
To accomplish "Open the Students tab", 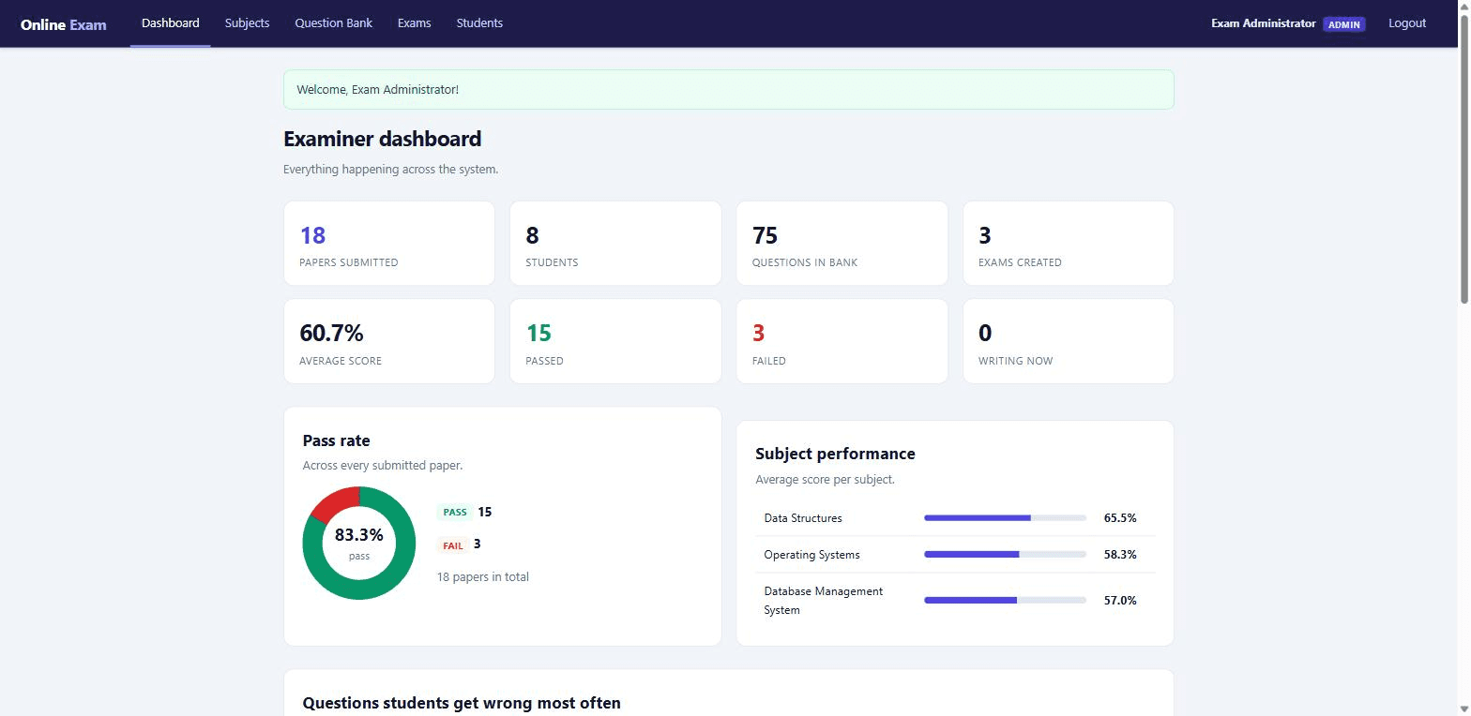I will [x=479, y=23].
